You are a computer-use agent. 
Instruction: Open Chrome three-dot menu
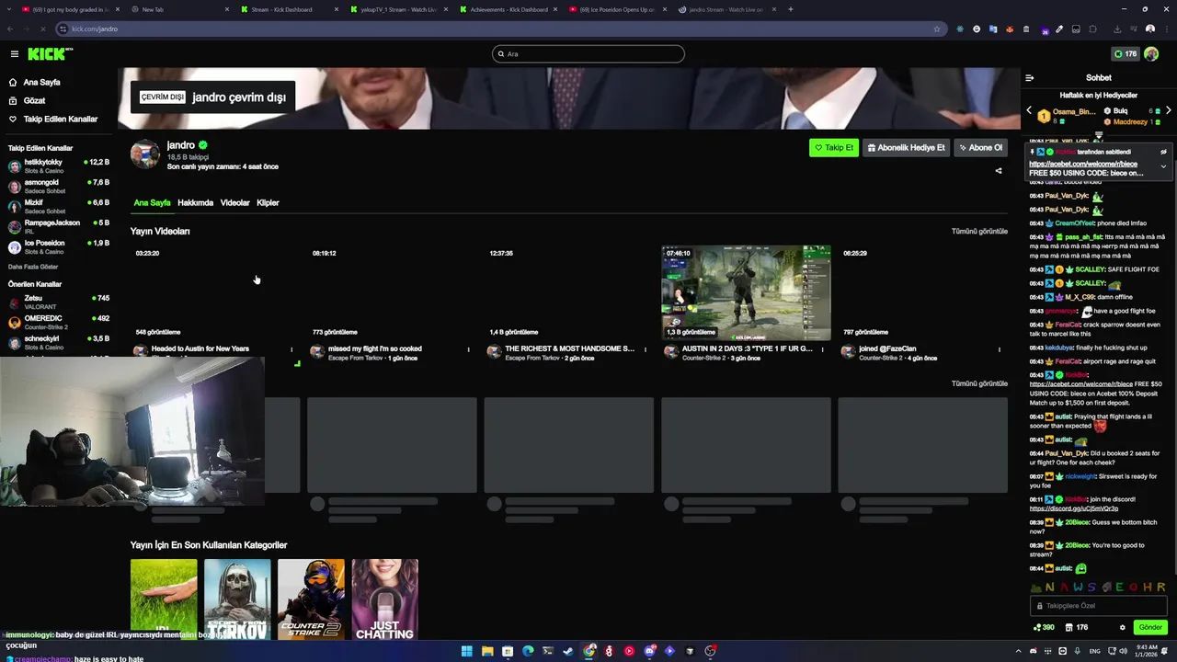click(1167, 29)
